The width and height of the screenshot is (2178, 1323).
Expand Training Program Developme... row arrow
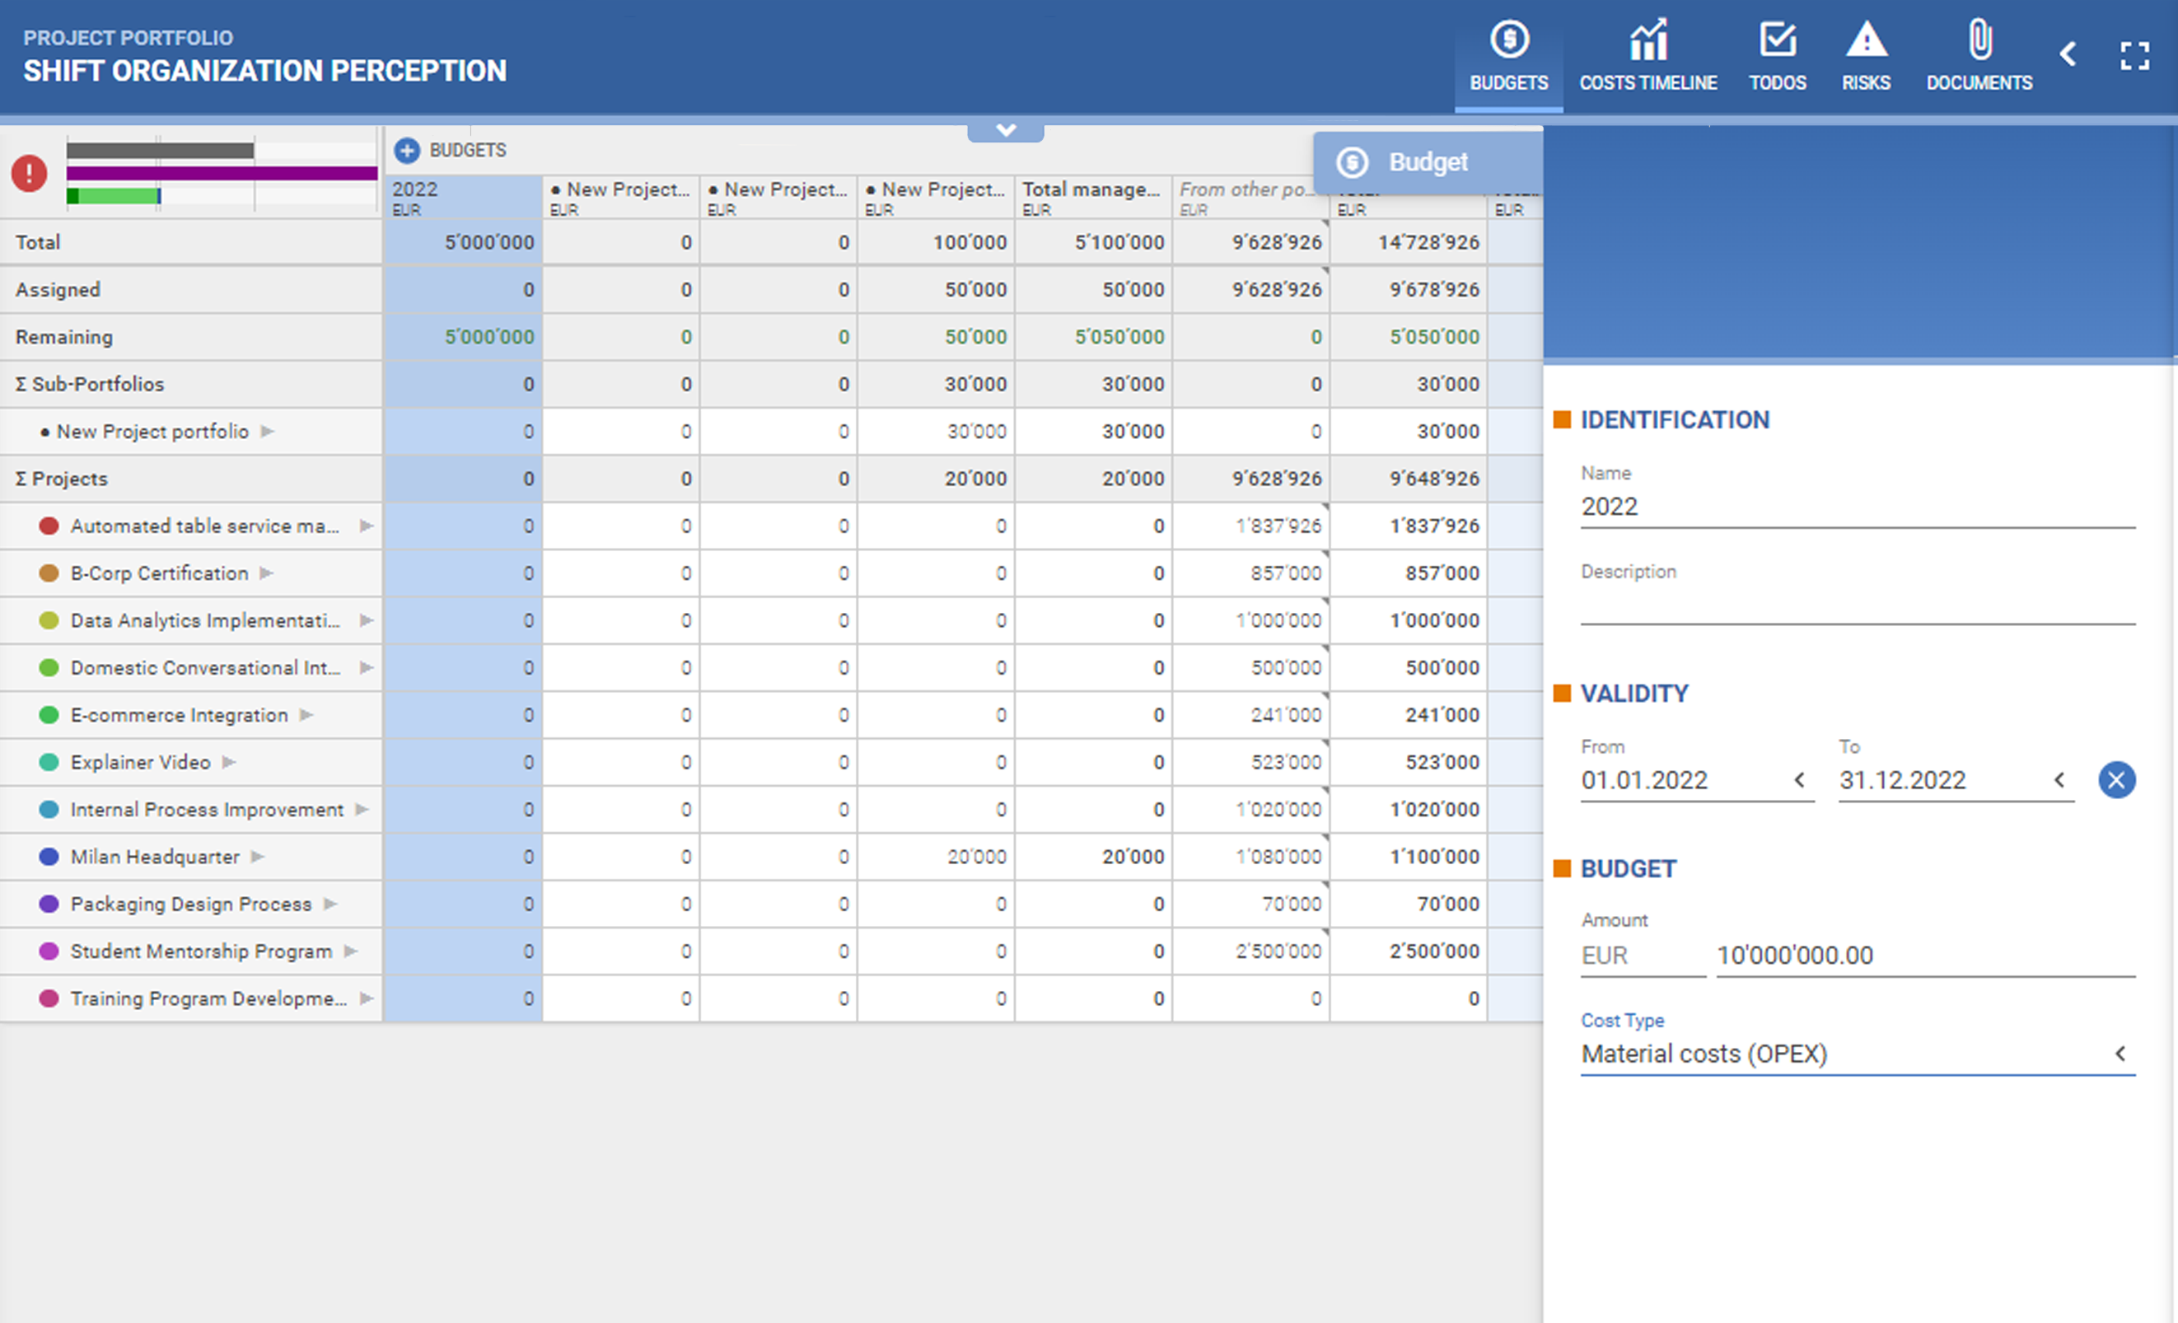tap(367, 998)
